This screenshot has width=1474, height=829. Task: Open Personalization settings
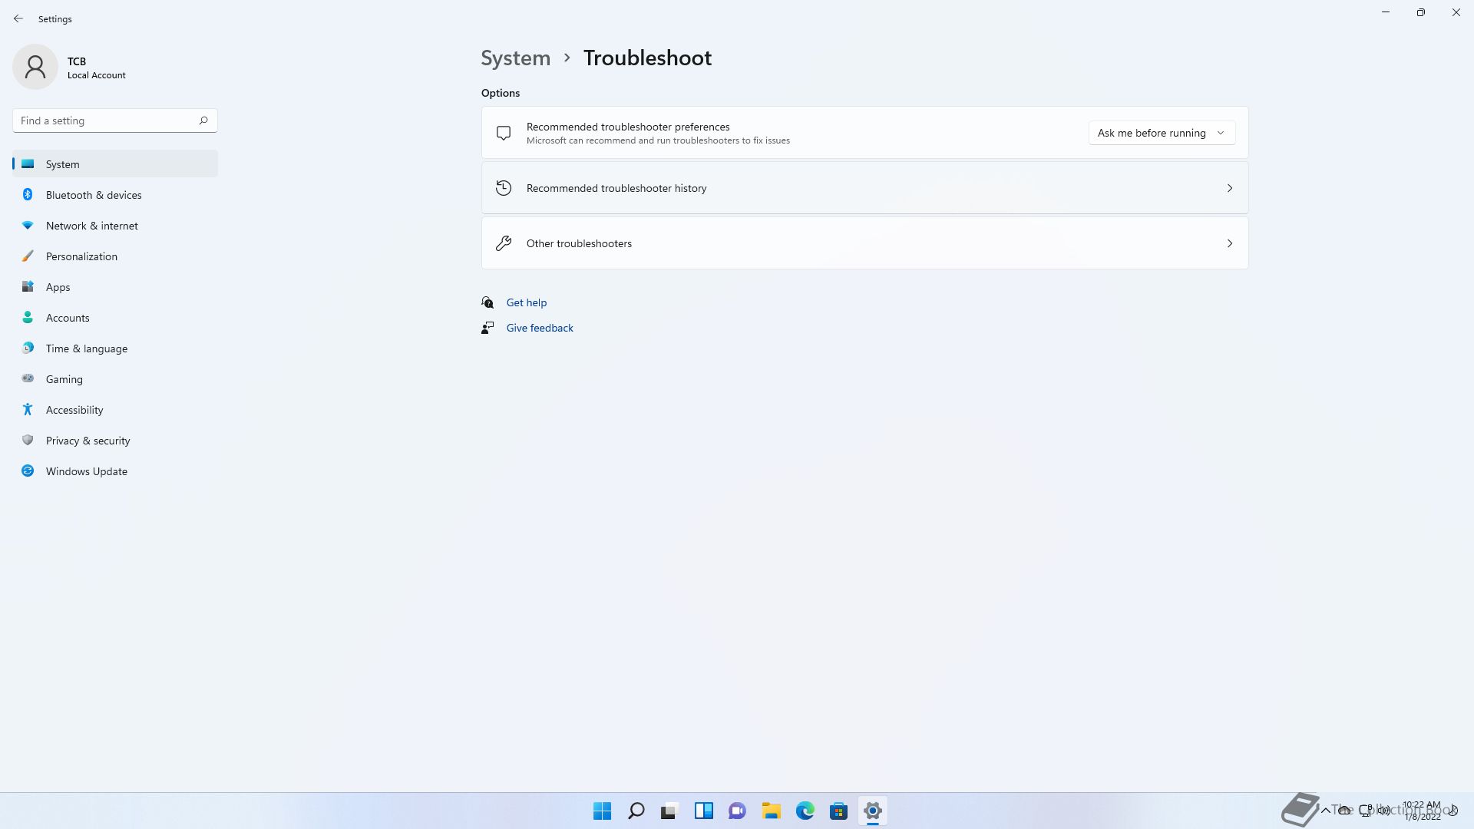coord(115,256)
